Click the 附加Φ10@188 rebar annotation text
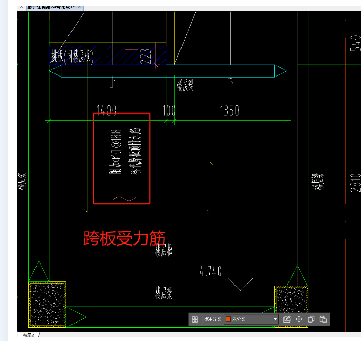The height and width of the screenshot is (341, 361). coord(116,151)
